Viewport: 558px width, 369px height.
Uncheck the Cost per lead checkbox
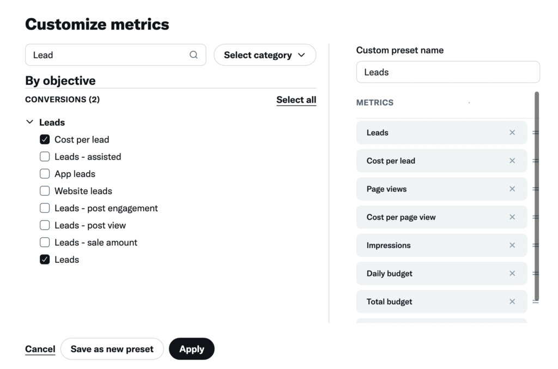click(45, 139)
